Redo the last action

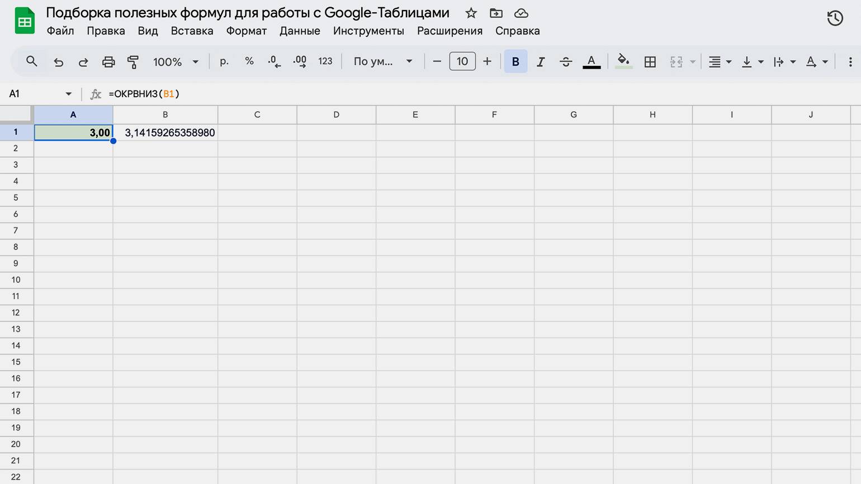83,62
